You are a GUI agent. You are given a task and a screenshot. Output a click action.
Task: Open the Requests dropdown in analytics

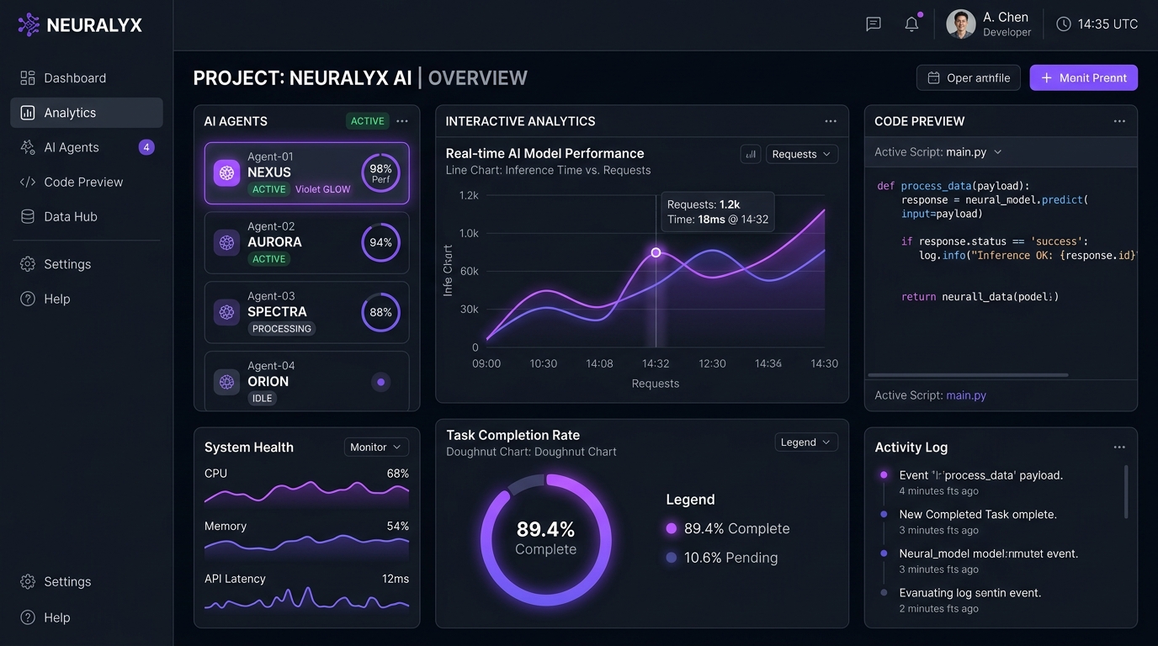802,154
